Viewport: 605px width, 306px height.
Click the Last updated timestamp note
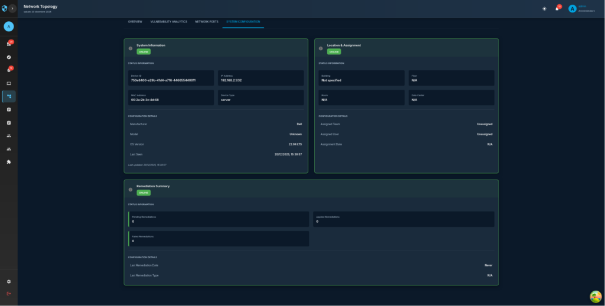click(x=147, y=165)
